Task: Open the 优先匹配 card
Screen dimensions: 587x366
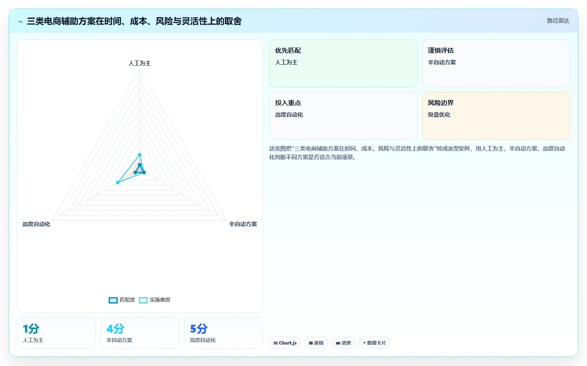Action: tap(343, 64)
